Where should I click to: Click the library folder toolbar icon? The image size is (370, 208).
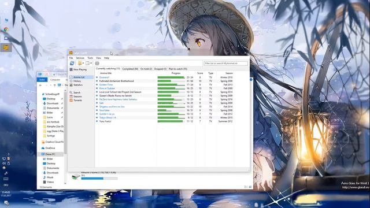(x=80, y=63)
